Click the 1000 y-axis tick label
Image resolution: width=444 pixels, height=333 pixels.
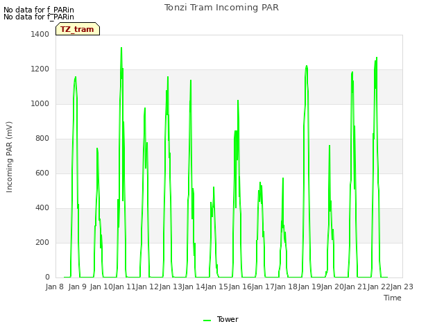(40, 103)
